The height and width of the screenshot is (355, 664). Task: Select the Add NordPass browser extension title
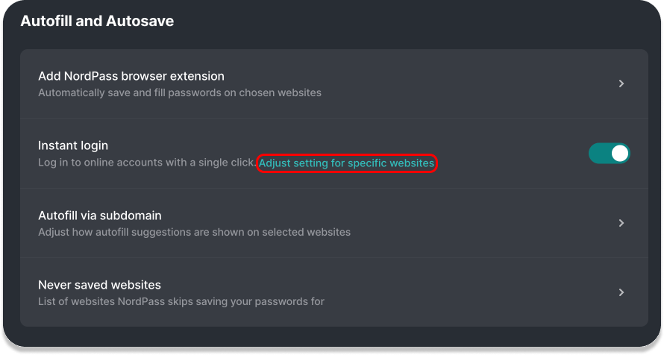coord(131,76)
